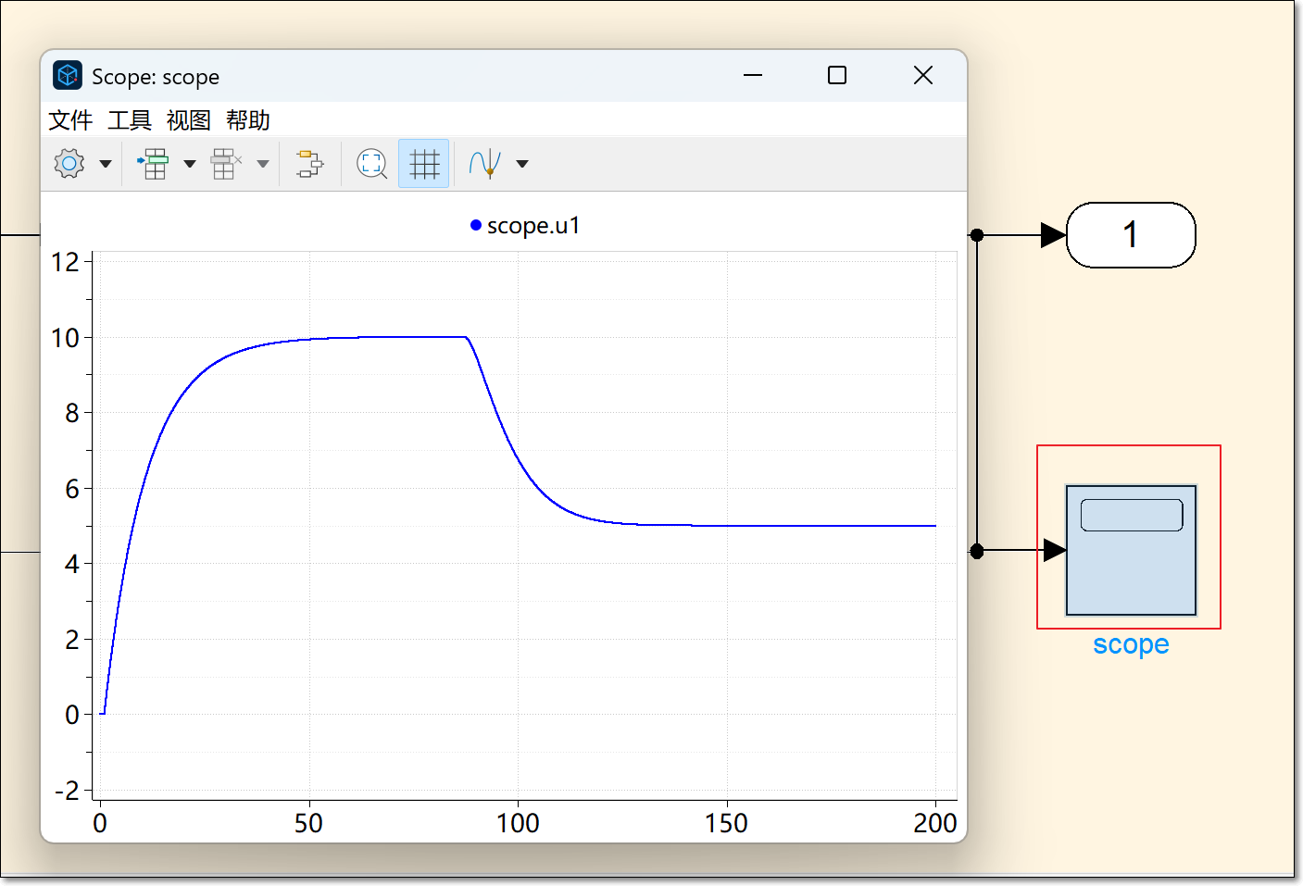1303x886 pixels.
Task: Click the block diagram locate icon
Action: pyautogui.click(x=309, y=164)
